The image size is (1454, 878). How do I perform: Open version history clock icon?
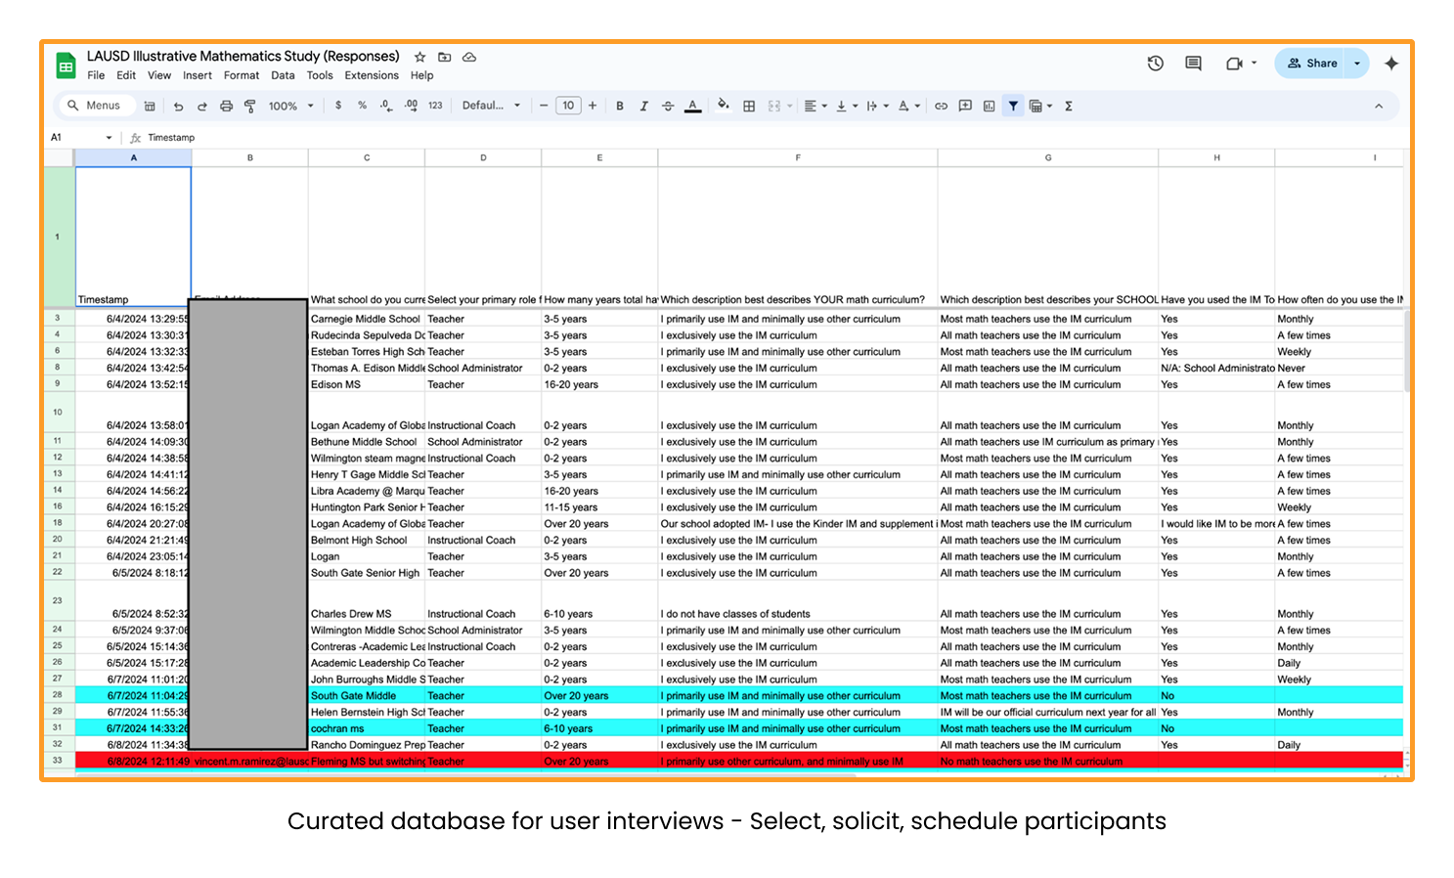[x=1155, y=64]
